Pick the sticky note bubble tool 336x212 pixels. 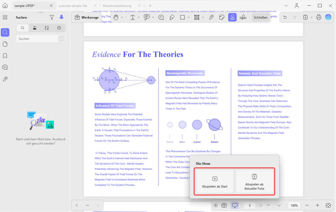[x=161, y=17]
